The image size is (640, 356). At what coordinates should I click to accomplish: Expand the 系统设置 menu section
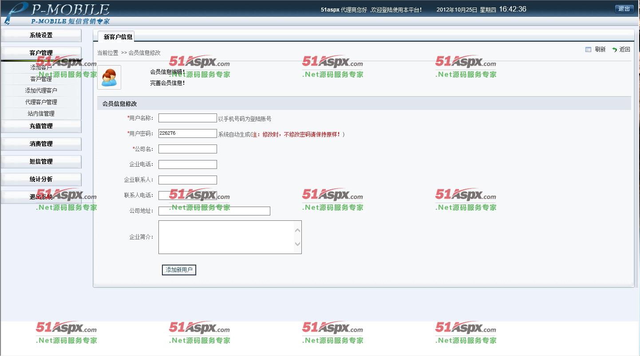click(41, 35)
